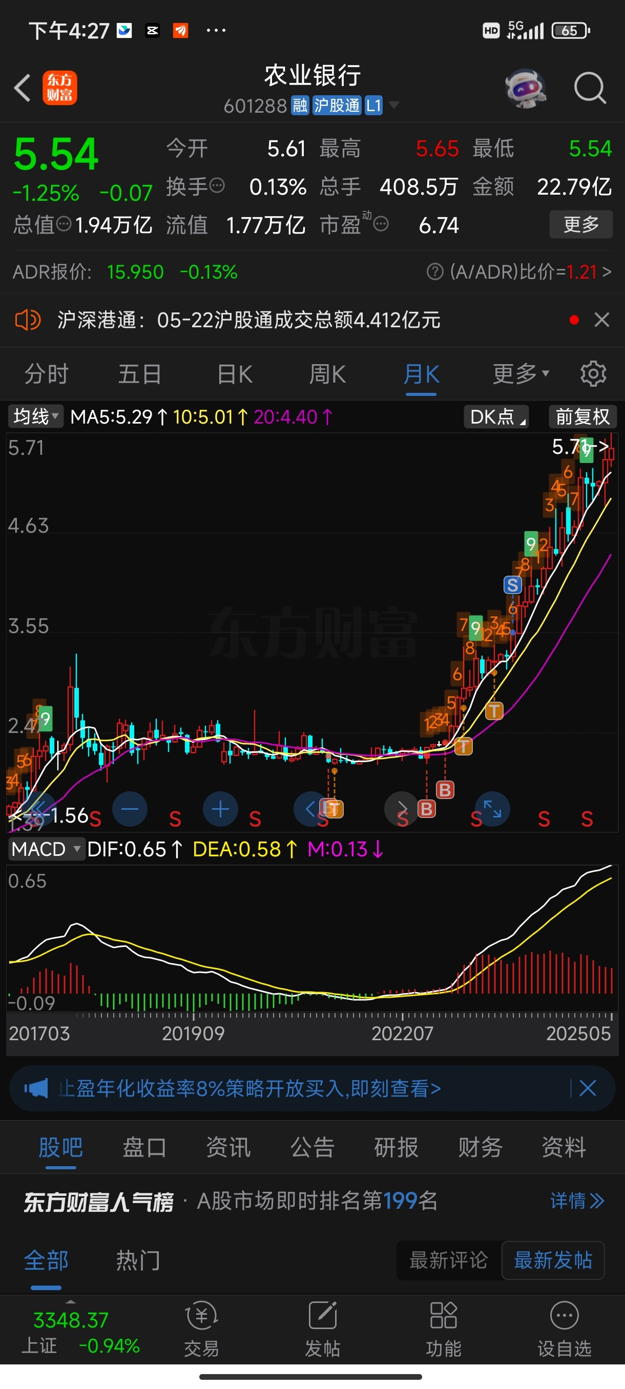Screen dimensions: 625x1389
Task: Open chart settings gear icon
Action: point(593,374)
